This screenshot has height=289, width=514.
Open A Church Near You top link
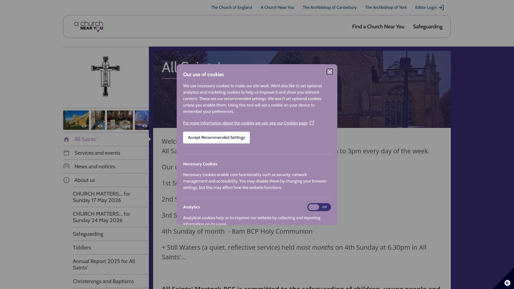click(277, 7)
